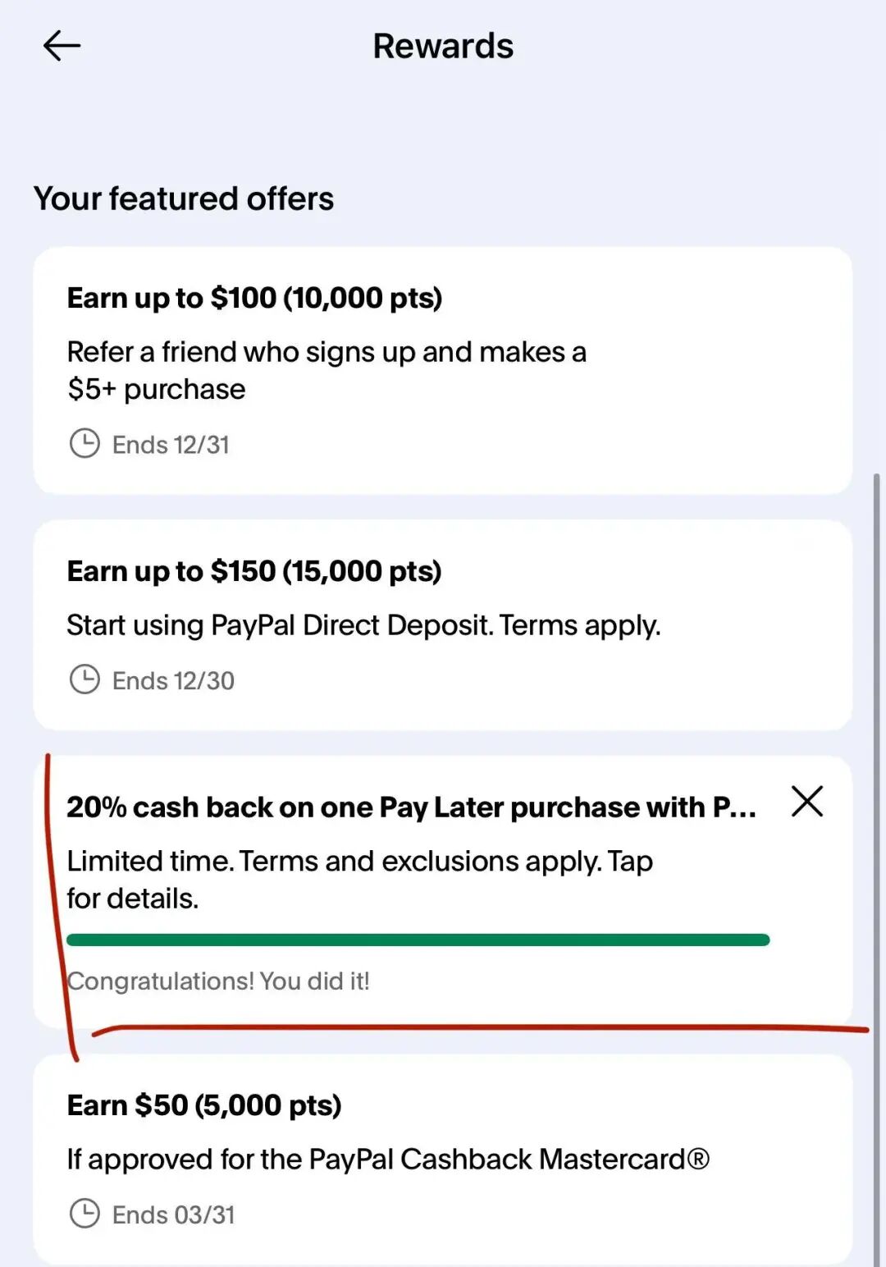The width and height of the screenshot is (886, 1267).
Task: Tap 'If approved for the PayPal Cashback Mastercard' text
Action: tap(387, 1160)
